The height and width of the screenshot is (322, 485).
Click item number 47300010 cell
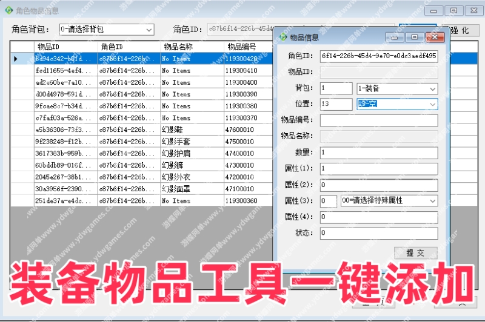point(248,165)
